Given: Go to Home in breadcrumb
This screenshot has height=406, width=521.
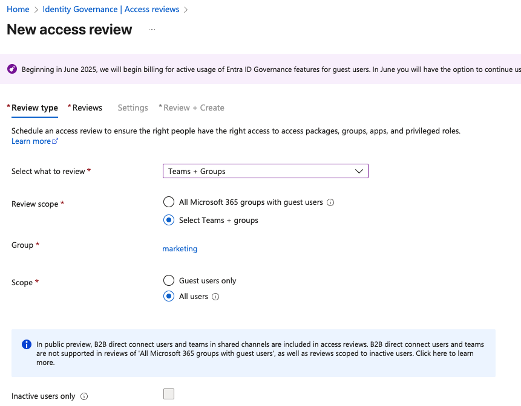Looking at the screenshot, I should pyautogui.click(x=18, y=9).
